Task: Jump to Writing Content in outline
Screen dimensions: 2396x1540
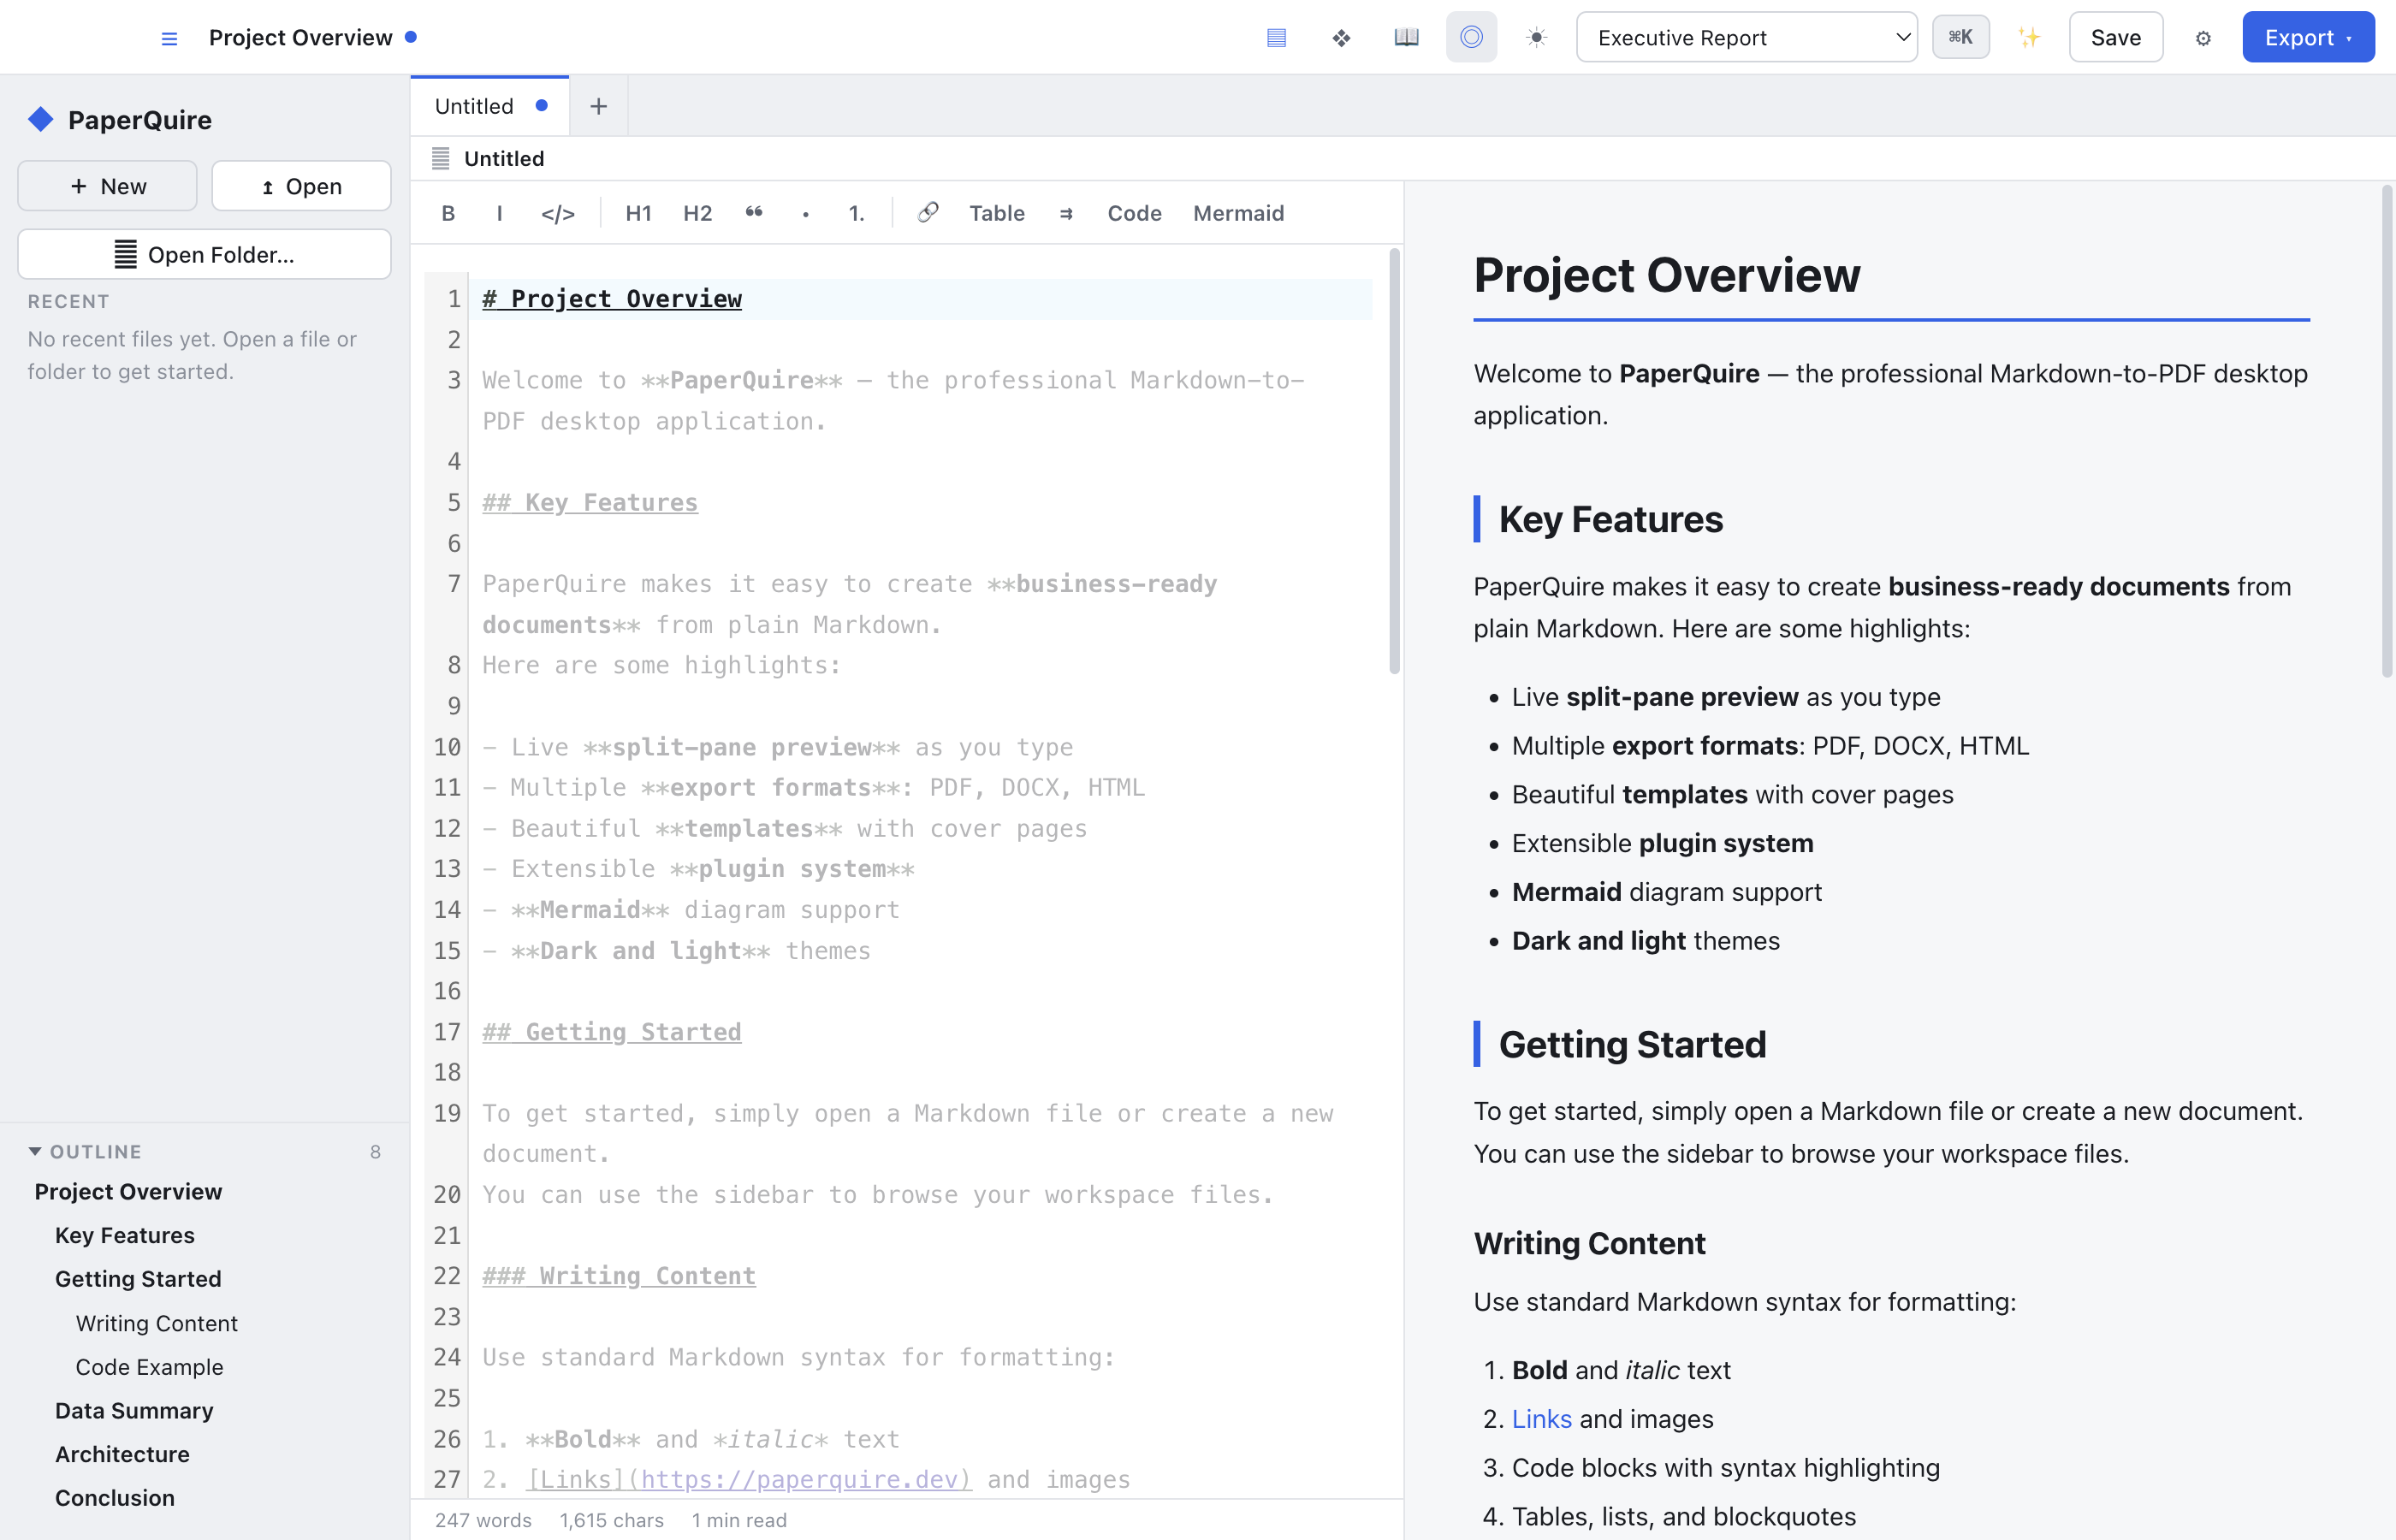Action: [x=157, y=1323]
